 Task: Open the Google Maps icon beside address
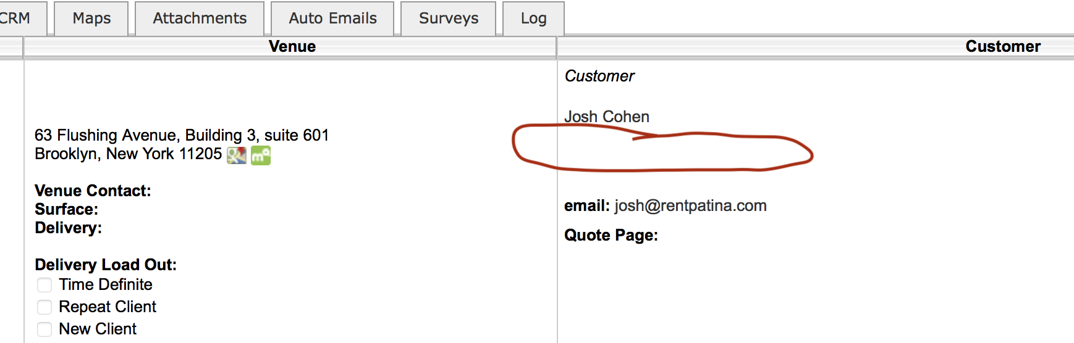click(236, 155)
